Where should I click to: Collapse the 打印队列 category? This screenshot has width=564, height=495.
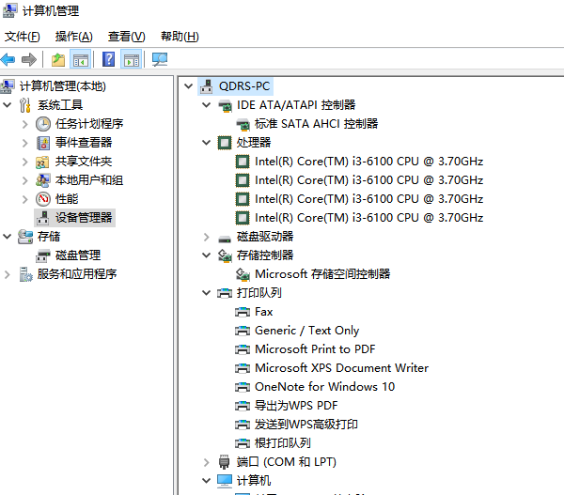(206, 293)
